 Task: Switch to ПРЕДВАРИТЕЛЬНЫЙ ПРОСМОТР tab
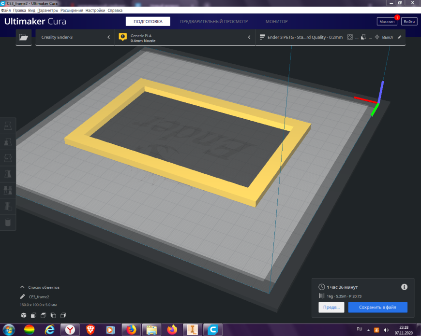(214, 21)
